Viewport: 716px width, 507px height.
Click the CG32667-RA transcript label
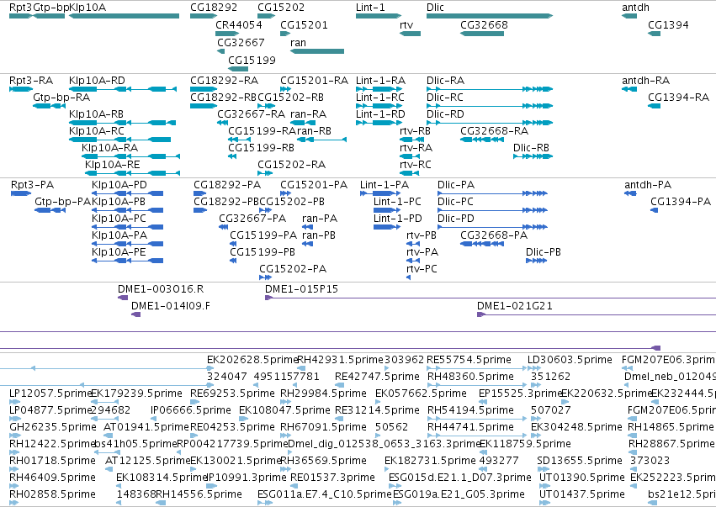pyautogui.click(x=252, y=114)
